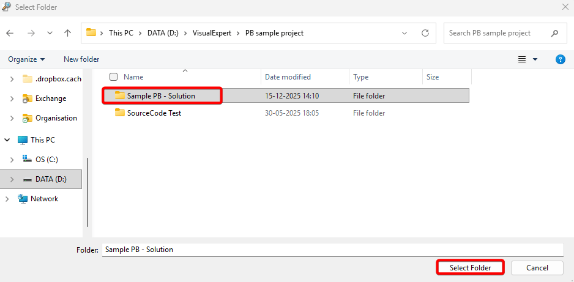Toggle the select-all checkbox in header
Viewport: 574px width, 282px height.
pos(113,77)
